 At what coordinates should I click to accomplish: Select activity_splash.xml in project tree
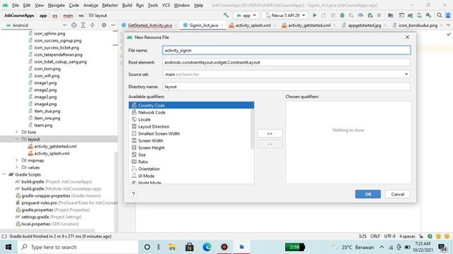point(52,154)
